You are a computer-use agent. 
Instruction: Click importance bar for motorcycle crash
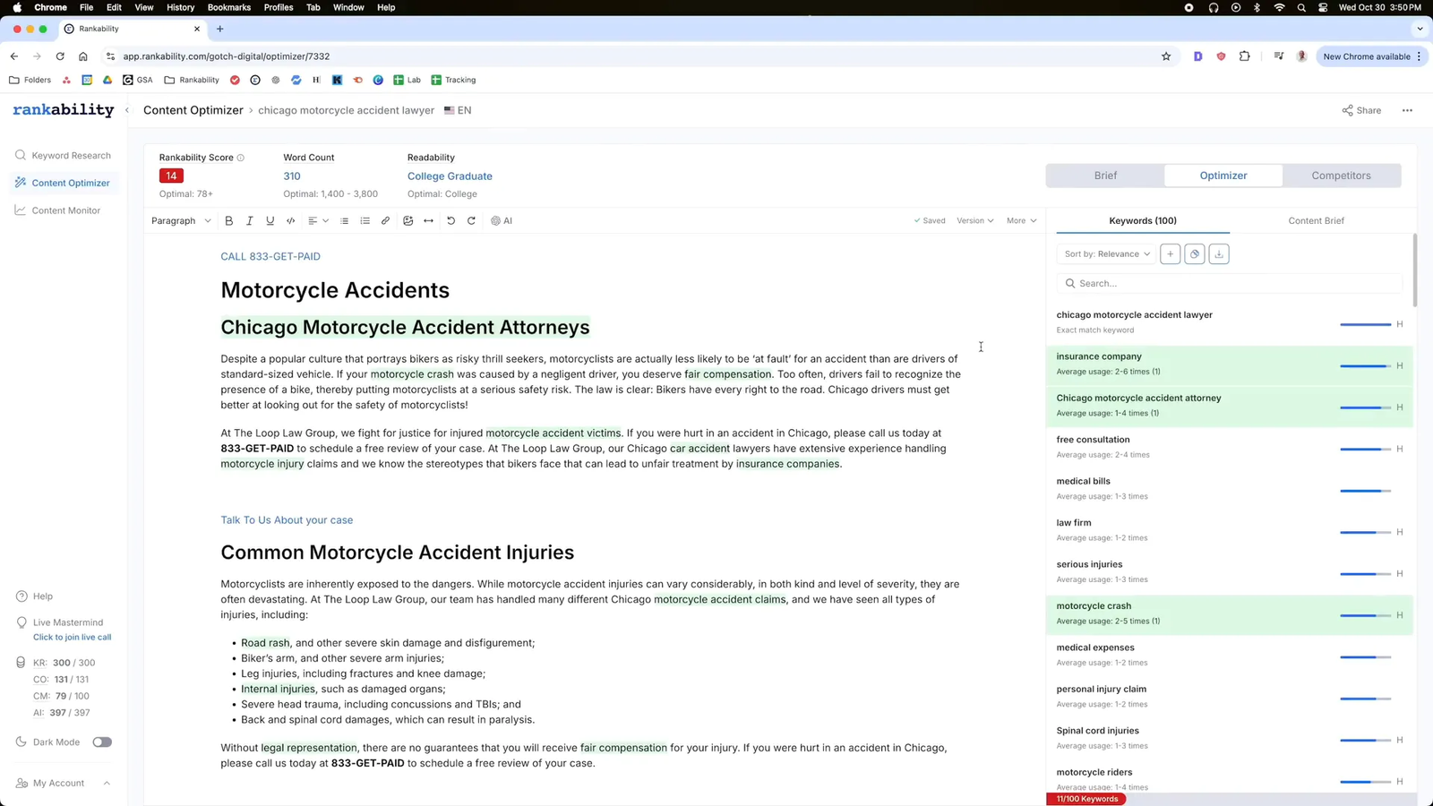pos(1366,616)
